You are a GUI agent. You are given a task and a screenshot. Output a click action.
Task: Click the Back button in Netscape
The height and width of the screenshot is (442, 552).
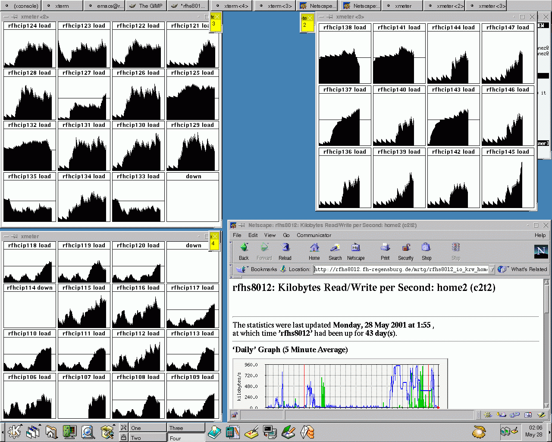244,251
